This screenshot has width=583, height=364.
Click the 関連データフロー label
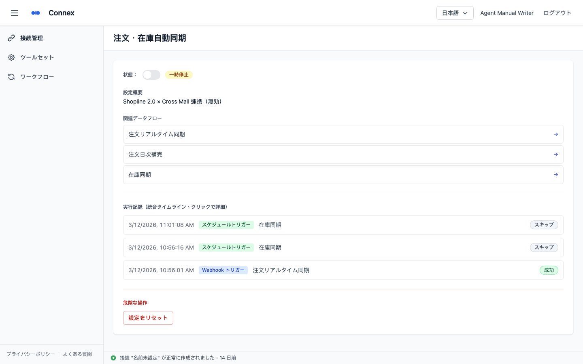pyautogui.click(x=143, y=119)
